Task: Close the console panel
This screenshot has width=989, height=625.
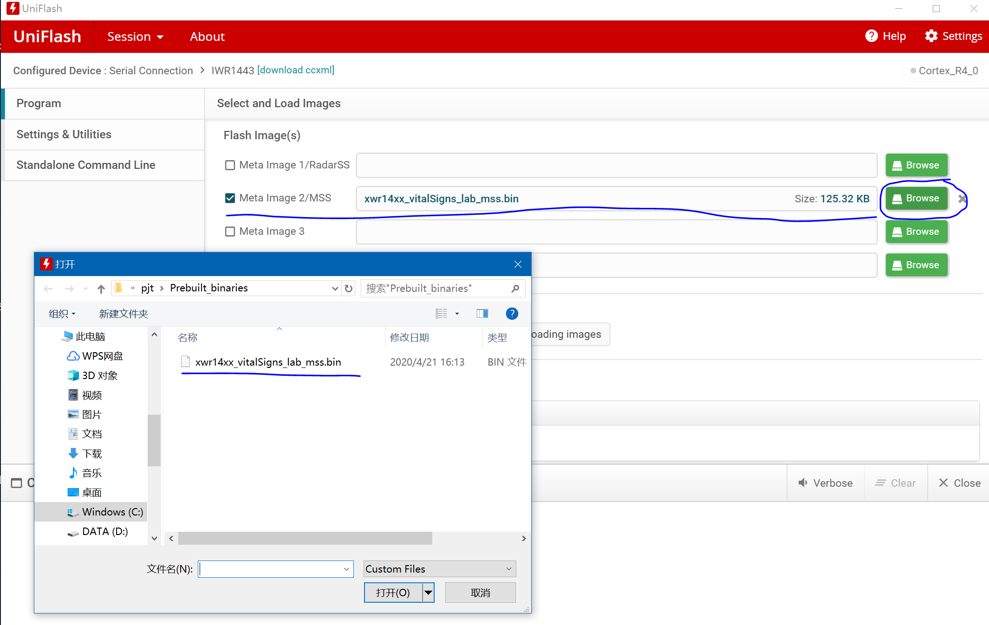Action: (959, 483)
